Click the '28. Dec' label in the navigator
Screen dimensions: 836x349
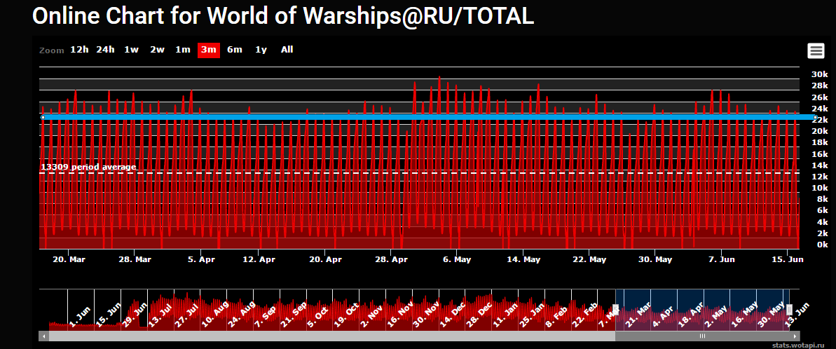480,314
